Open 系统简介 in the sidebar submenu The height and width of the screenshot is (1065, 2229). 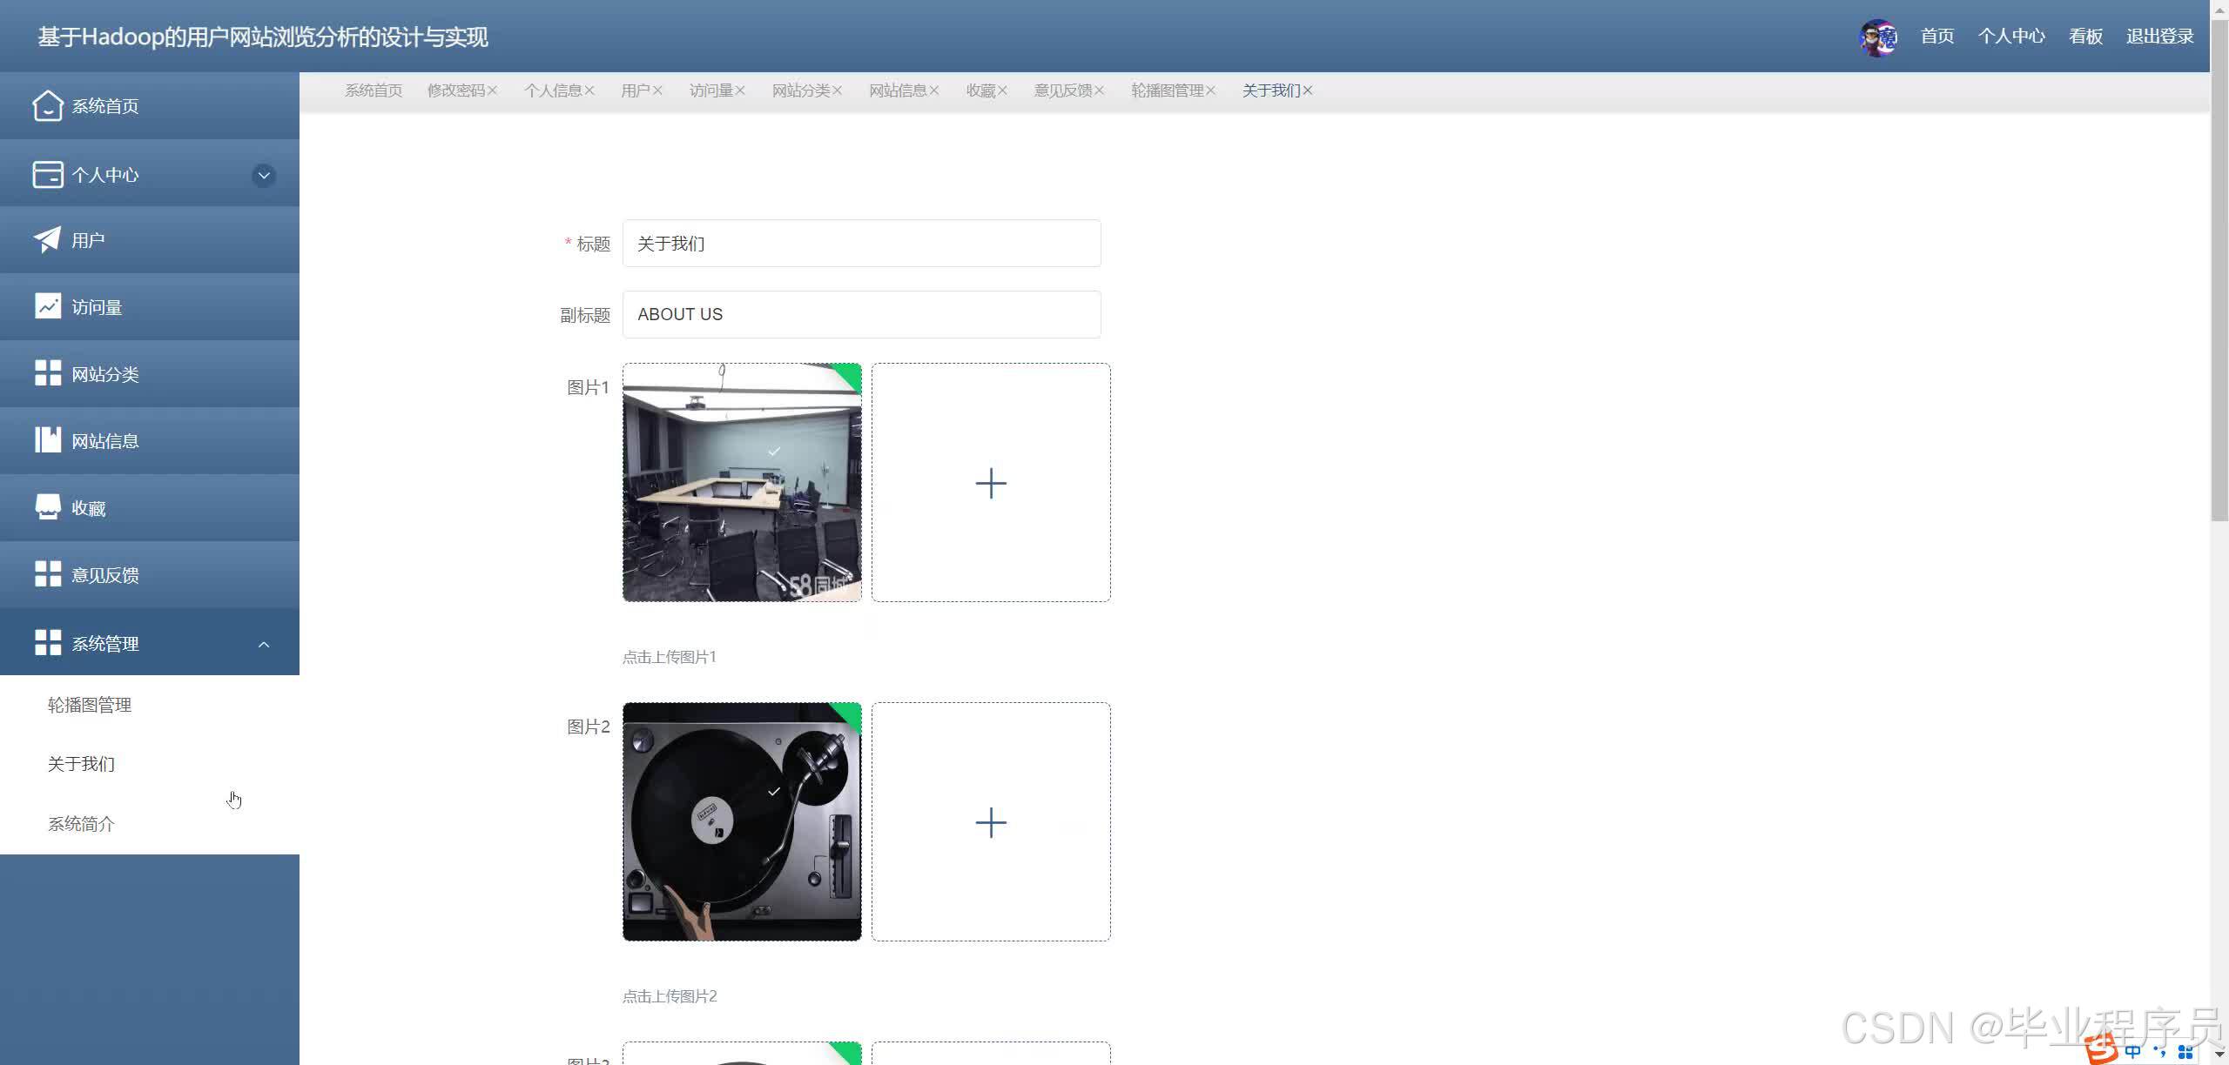click(81, 824)
